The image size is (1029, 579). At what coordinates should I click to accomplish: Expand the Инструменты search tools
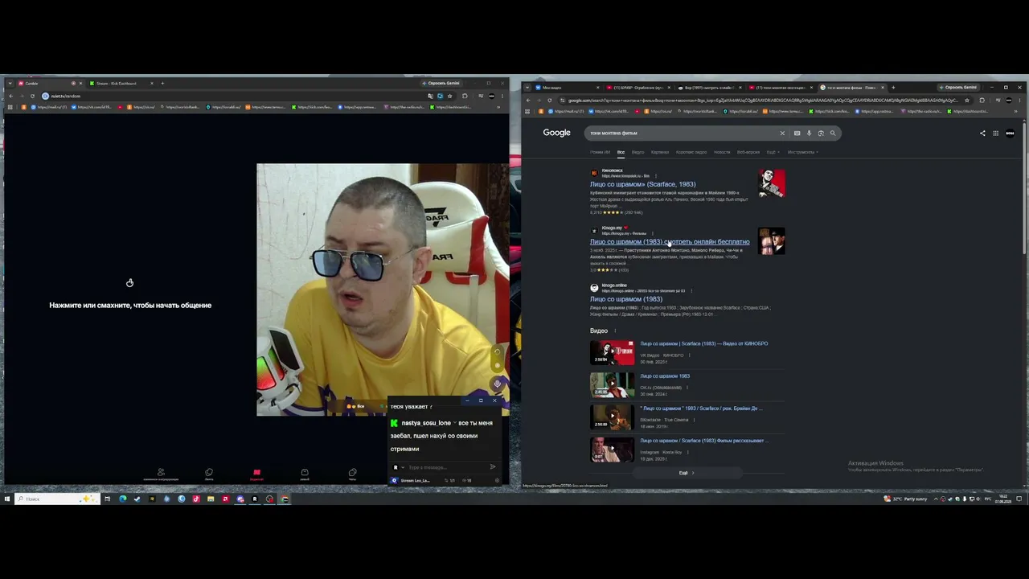[802, 152]
